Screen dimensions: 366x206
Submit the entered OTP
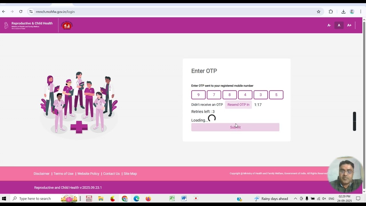[235, 127]
